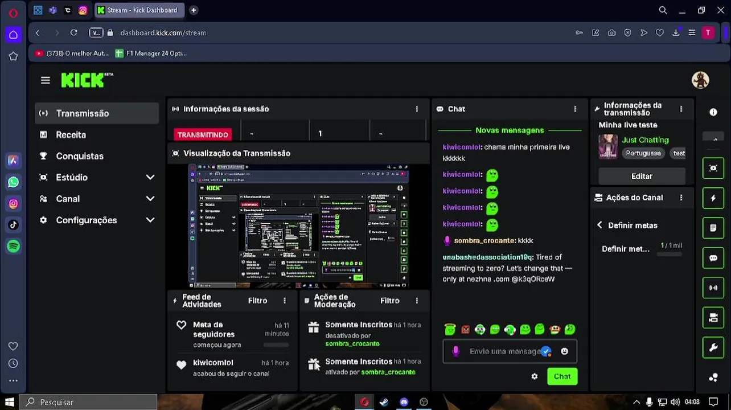
Task: Click the Kick logo
Action: pyautogui.click(x=87, y=80)
